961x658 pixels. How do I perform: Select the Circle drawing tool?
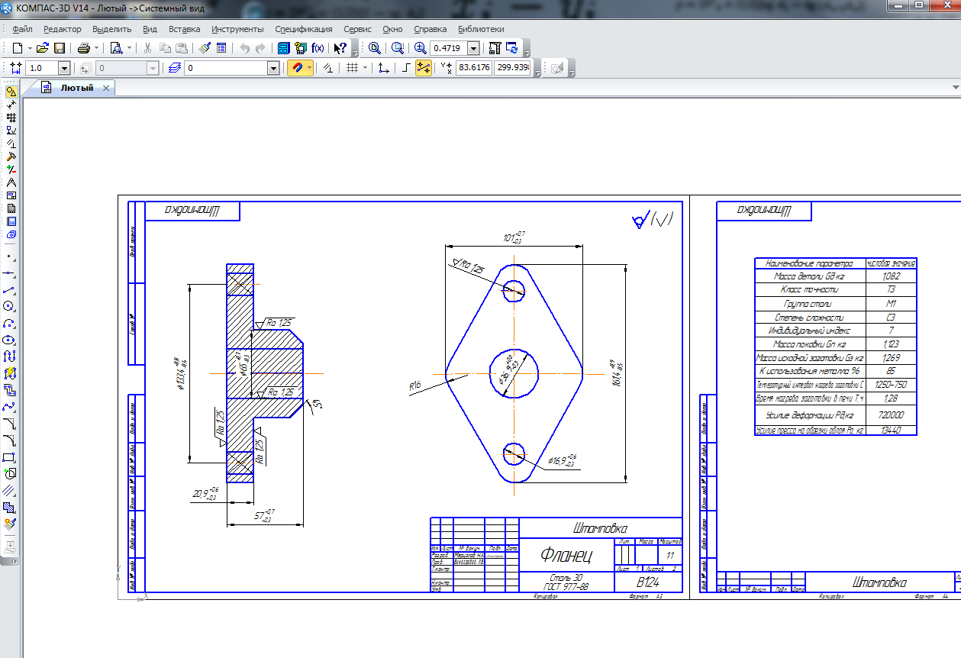click(10, 306)
